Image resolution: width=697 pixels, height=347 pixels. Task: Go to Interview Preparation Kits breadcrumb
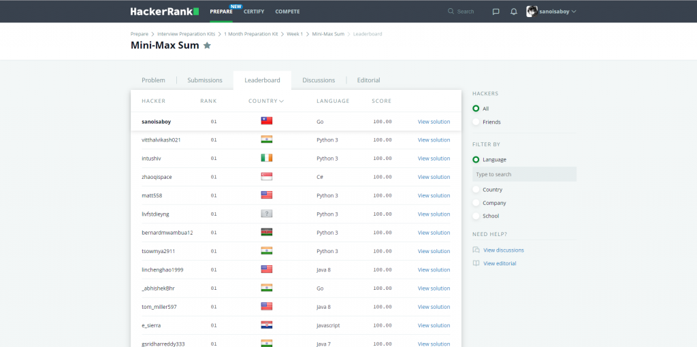(x=186, y=34)
